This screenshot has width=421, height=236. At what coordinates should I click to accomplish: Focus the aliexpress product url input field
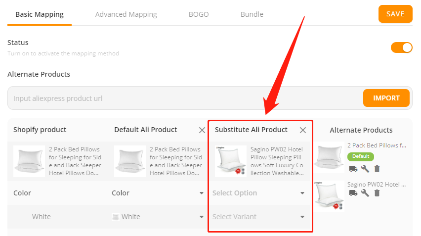pyautogui.click(x=185, y=98)
